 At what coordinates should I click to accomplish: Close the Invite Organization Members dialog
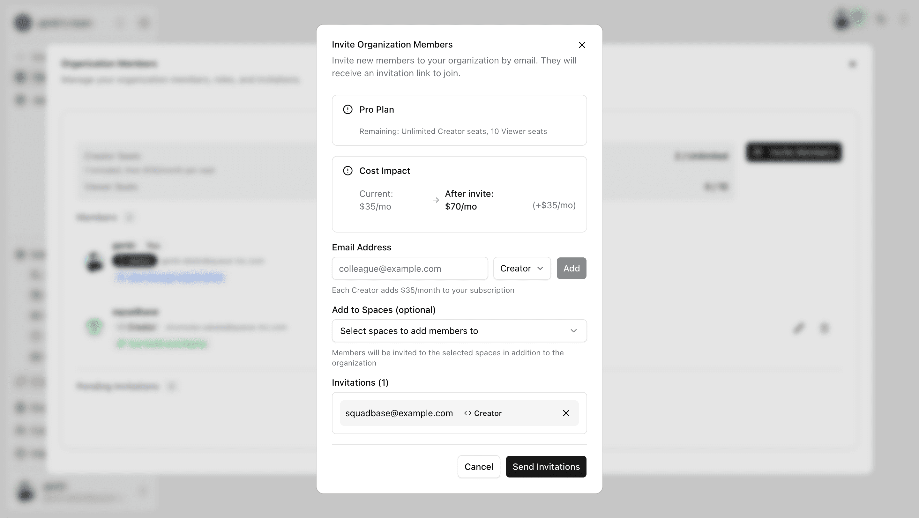coord(582,45)
